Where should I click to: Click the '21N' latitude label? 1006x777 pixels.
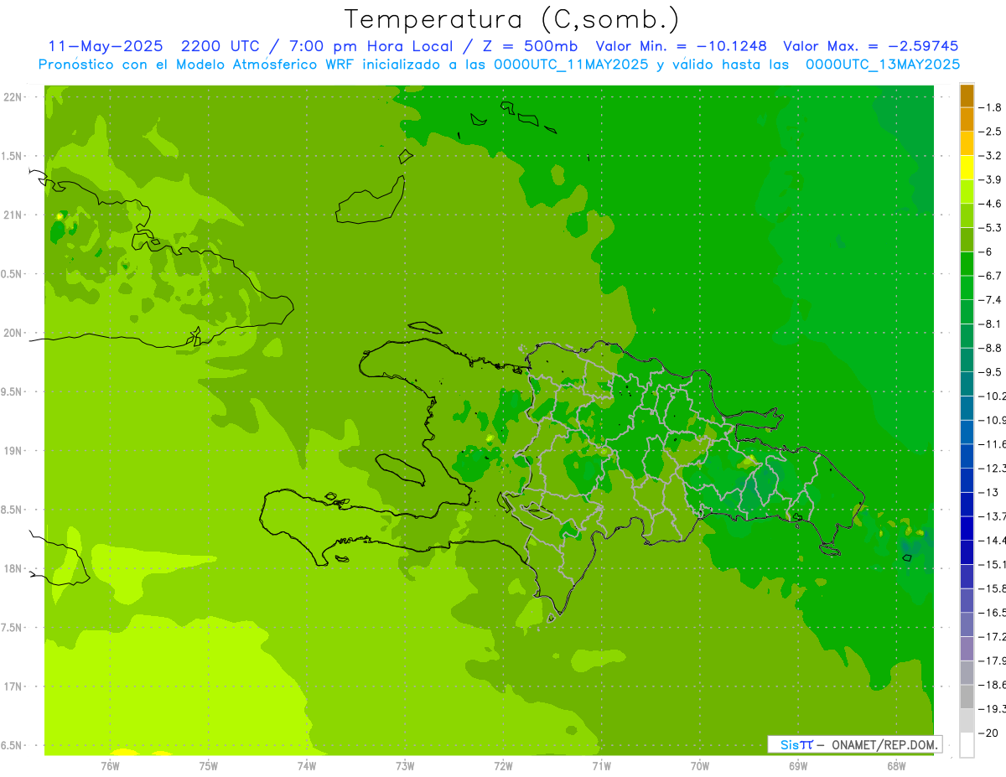click(13, 215)
